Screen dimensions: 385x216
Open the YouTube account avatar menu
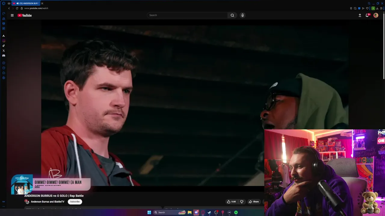[376, 15]
